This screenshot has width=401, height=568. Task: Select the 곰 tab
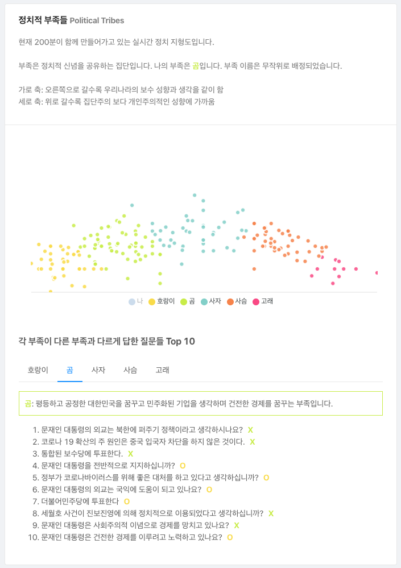coord(70,370)
